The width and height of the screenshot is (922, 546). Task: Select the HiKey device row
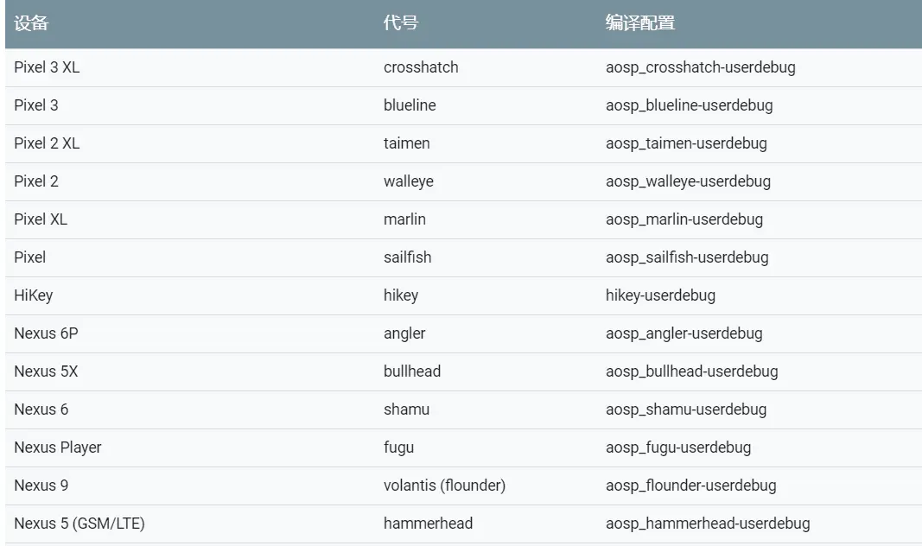34,295
